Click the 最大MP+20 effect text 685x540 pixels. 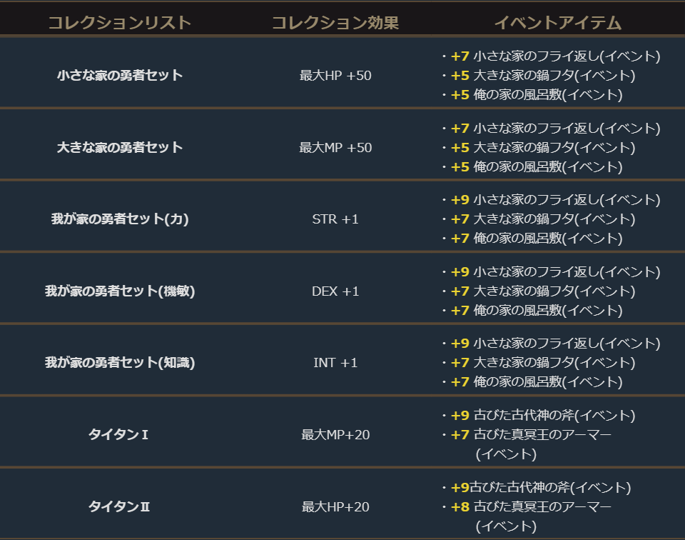[x=335, y=434]
